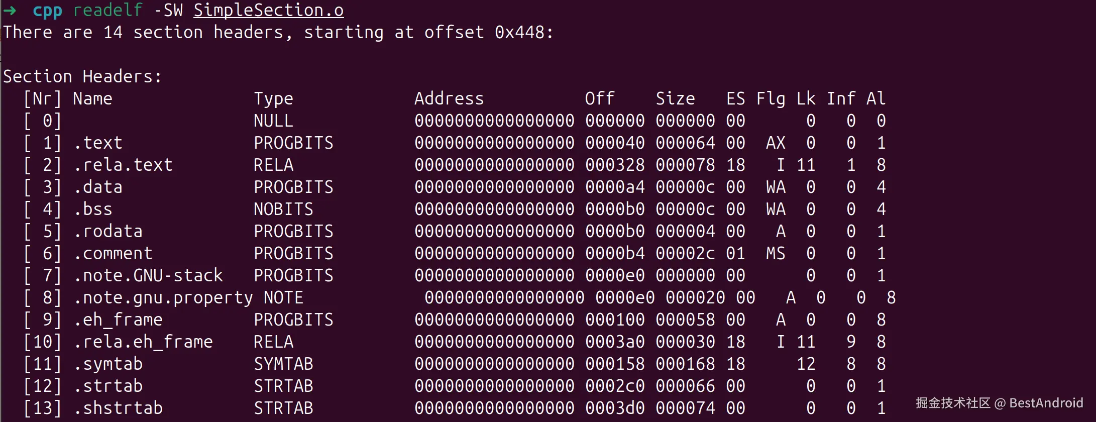Click the underlined SimpleSection.o filename
1096x422 pixels.
(x=268, y=11)
